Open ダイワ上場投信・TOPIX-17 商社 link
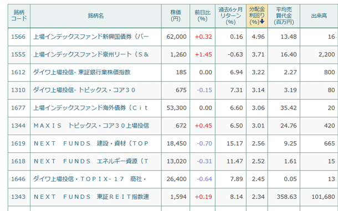The width and height of the screenshot is (338, 211). [x=90, y=179]
